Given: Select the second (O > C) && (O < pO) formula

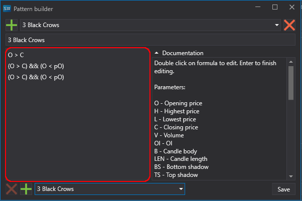Looking at the screenshot, I should pyautogui.click(x=78, y=66).
